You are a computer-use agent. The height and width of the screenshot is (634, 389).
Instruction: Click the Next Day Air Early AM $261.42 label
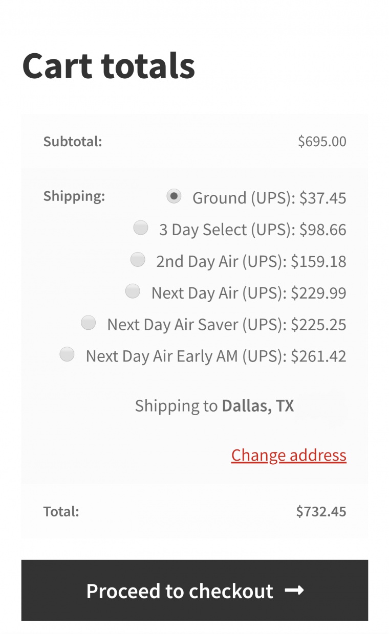point(216,356)
